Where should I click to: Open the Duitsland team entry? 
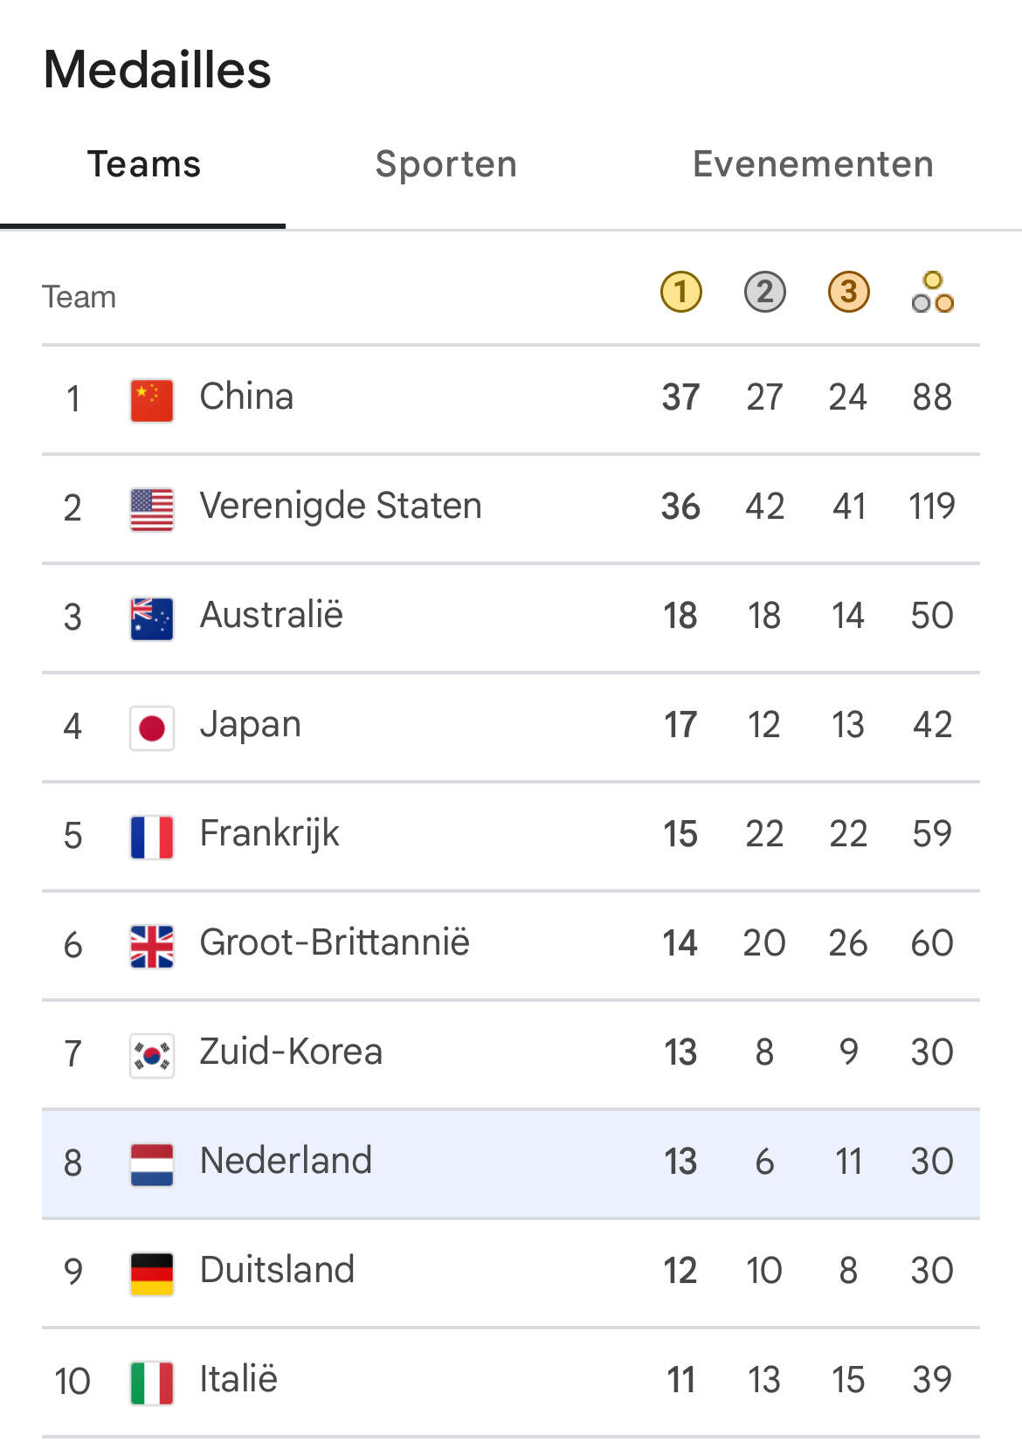coord(511,1273)
